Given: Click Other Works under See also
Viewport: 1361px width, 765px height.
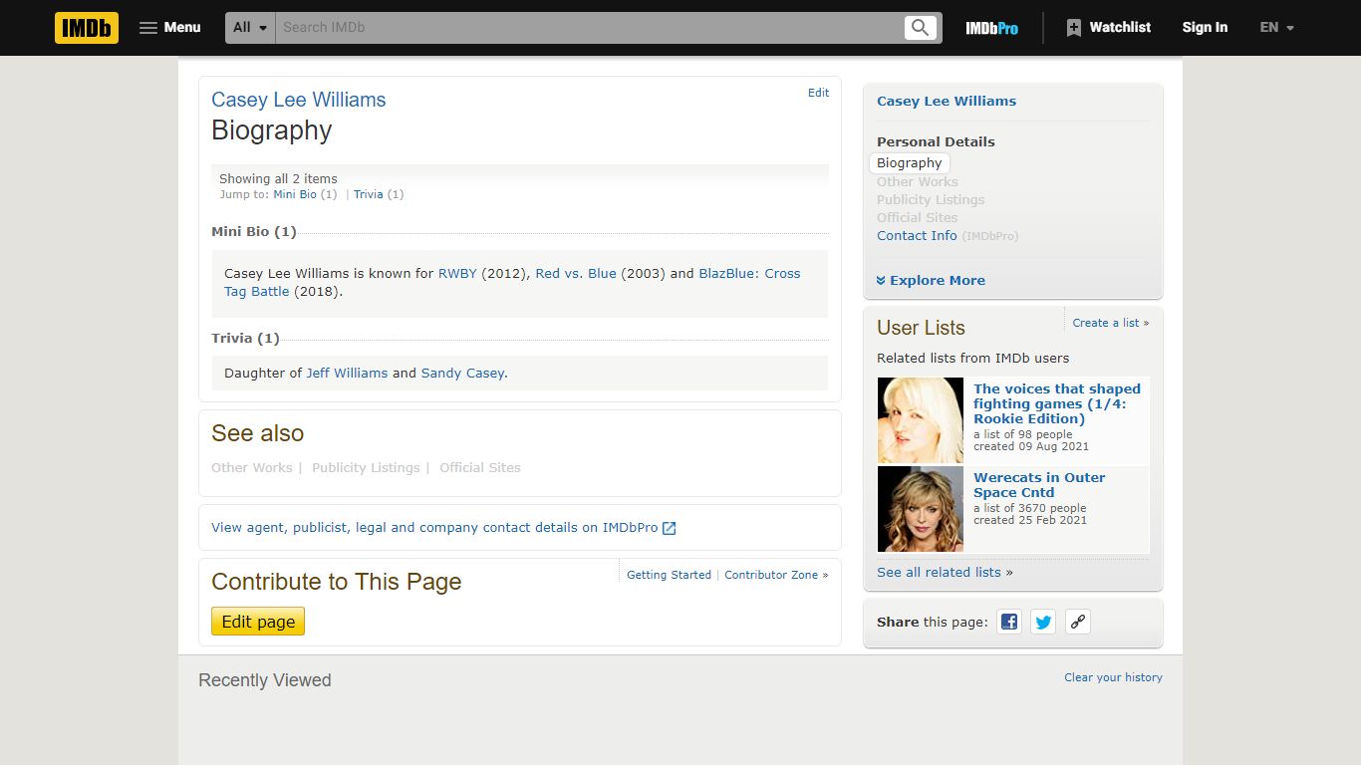Looking at the screenshot, I should [x=252, y=468].
